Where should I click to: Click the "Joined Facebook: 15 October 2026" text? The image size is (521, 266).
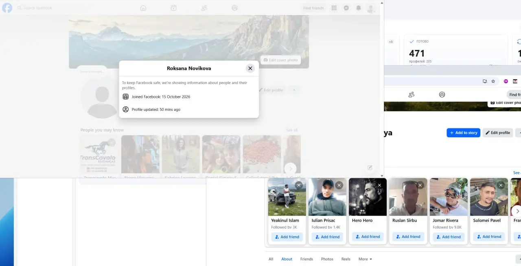[161, 97]
